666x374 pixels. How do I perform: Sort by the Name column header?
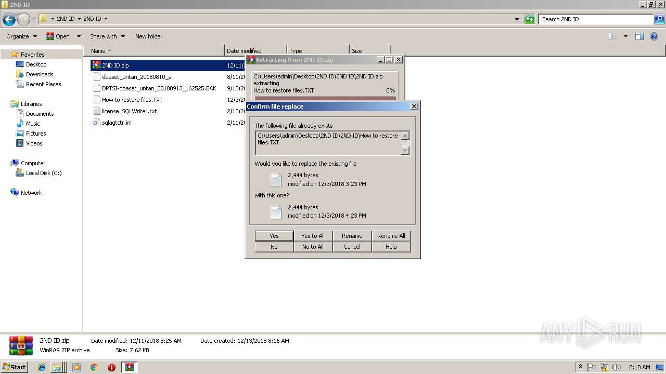click(x=153, y=51)
